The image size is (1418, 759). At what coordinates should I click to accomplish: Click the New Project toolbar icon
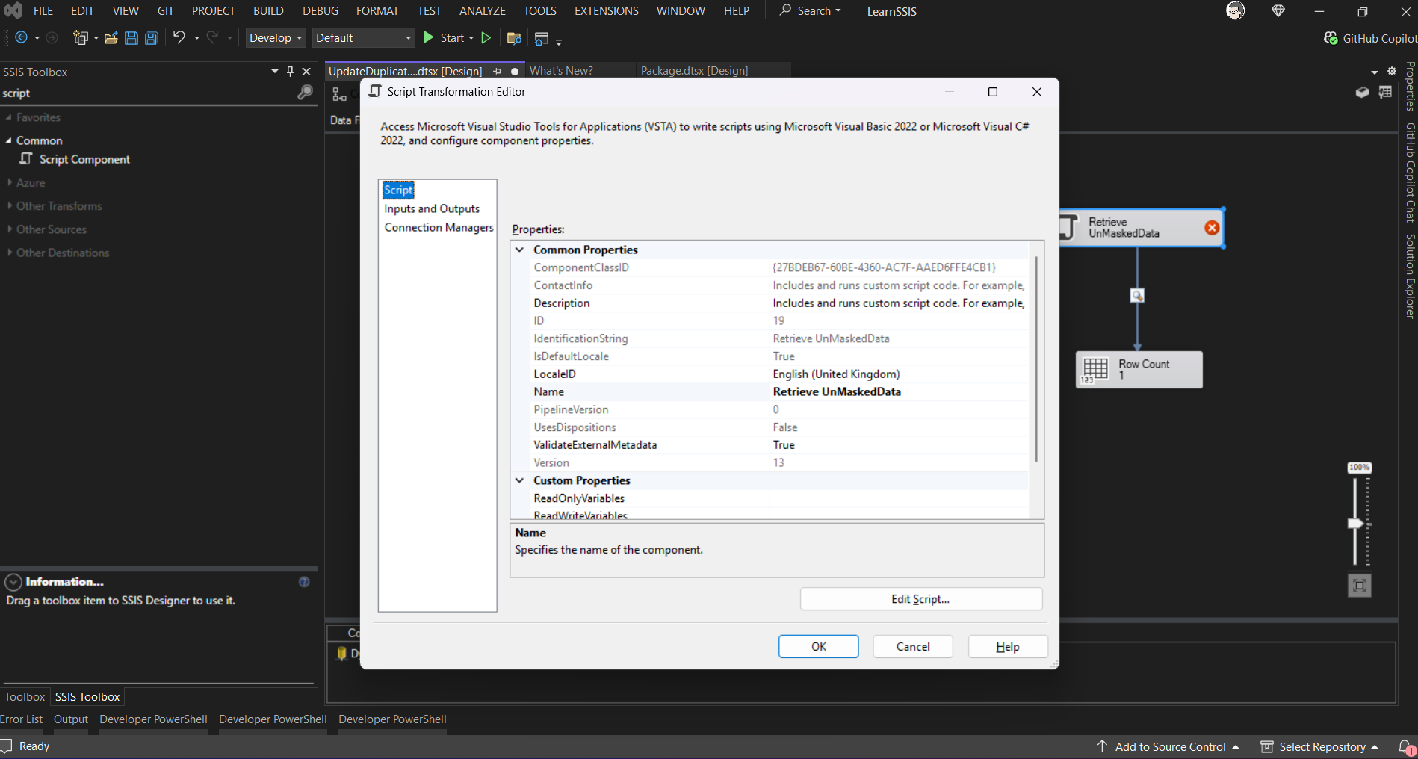[80, 37]
